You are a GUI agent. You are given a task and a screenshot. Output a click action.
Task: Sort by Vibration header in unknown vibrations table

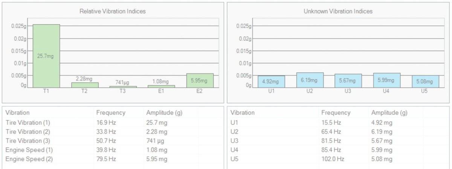pyautogui.click(x=243, y=113)
